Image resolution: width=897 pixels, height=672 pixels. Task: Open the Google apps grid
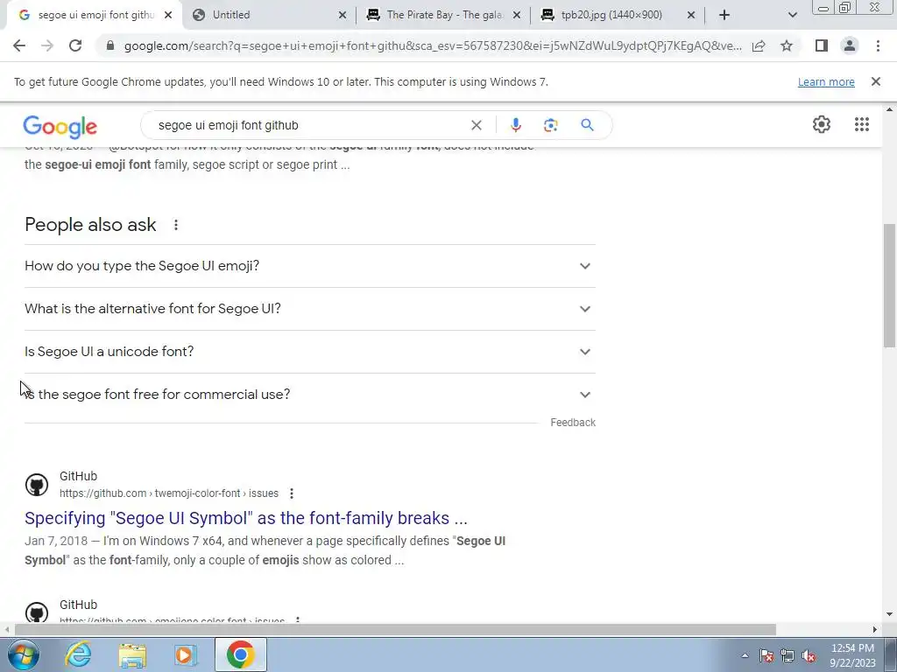point(862,124)
